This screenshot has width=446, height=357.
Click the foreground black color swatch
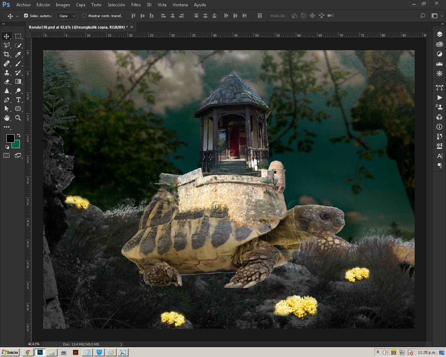tap(10, 138)
